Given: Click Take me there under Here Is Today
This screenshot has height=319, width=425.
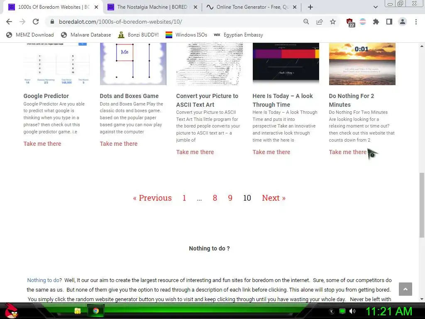Looking at the screenshot, I should coord(271,152).
